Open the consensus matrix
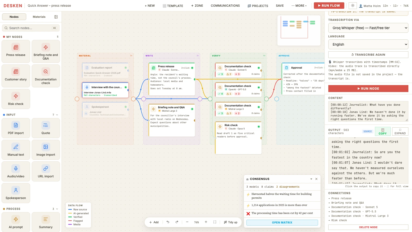This screenshot has height=232, width=412. (x=282, y=222)
